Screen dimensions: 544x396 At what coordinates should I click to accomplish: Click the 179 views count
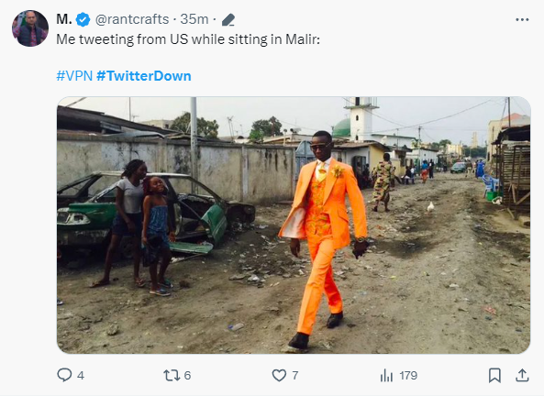408,376
